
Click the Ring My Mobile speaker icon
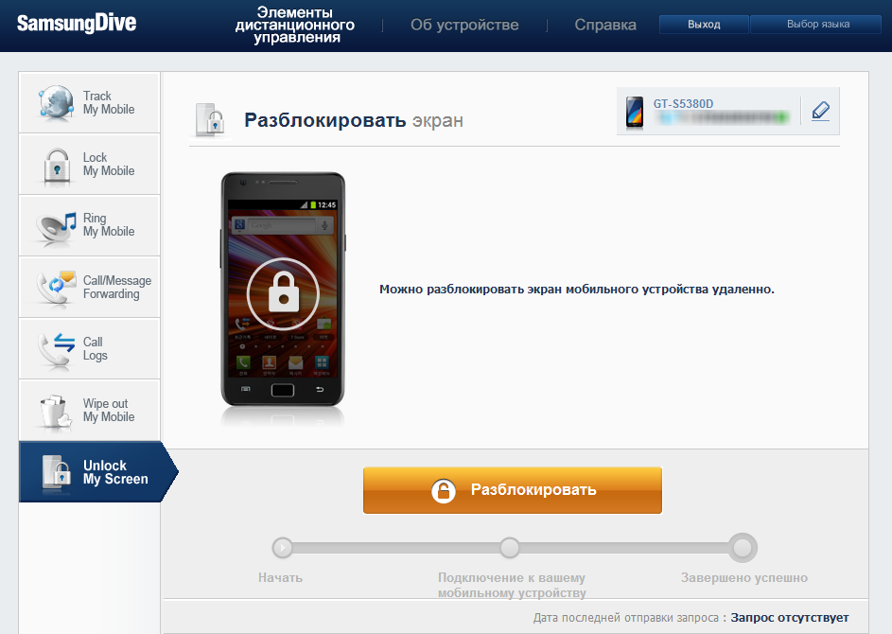pos(56,228)
